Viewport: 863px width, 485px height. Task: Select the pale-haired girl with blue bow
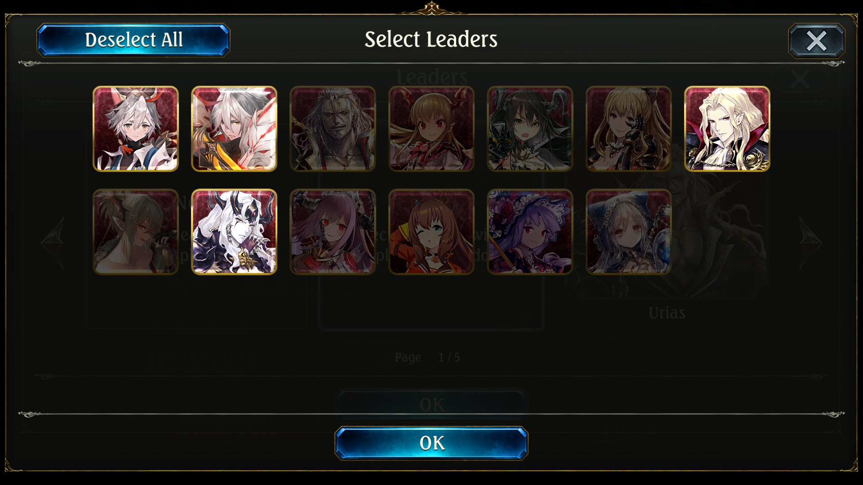(x=628, y=232)
